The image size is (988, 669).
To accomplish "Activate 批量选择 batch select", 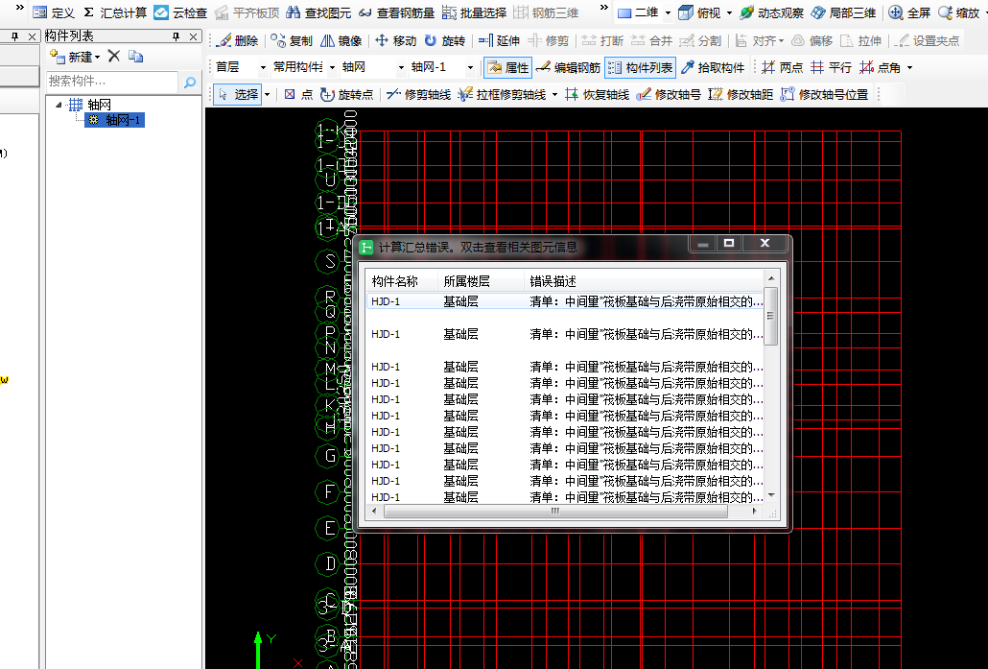I will (475, 12).
